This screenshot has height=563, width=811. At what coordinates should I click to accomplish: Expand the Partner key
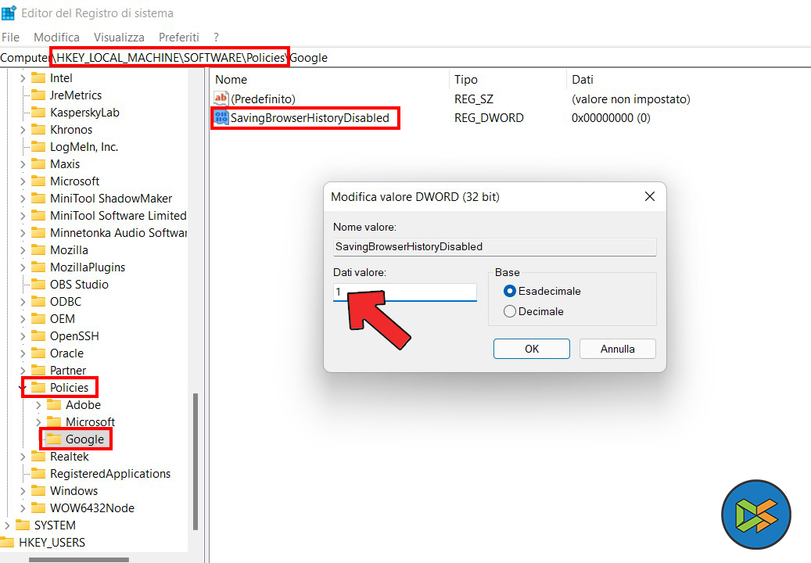click(x=22, y=370)
